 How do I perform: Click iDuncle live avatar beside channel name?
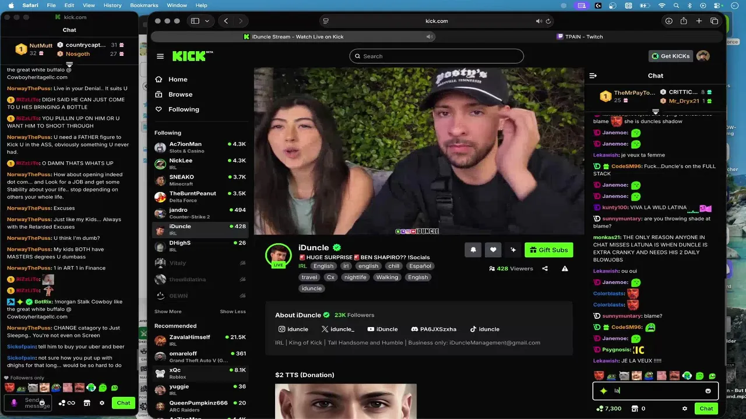click(279, 255)
